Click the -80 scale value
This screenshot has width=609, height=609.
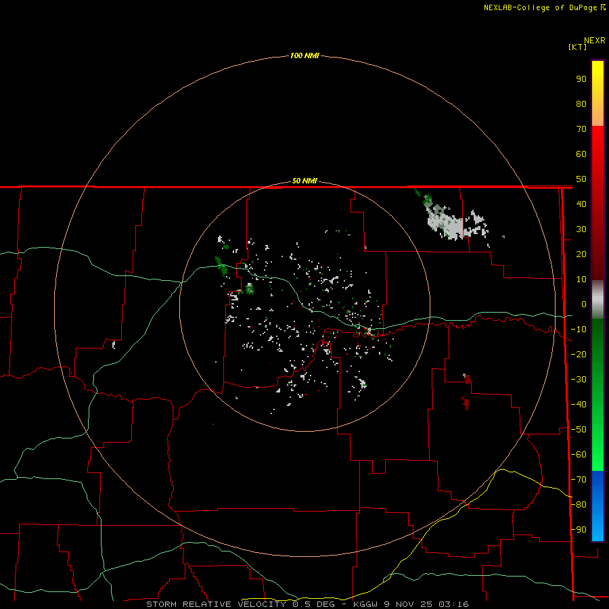[x=579, y=505]
